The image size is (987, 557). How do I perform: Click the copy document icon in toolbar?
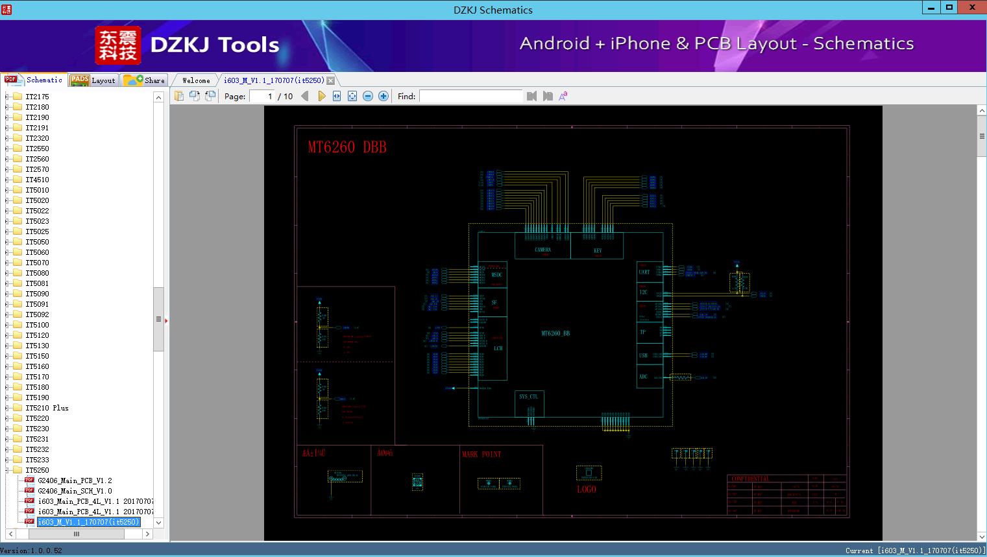pyautogui.click(x=179, y=96)
